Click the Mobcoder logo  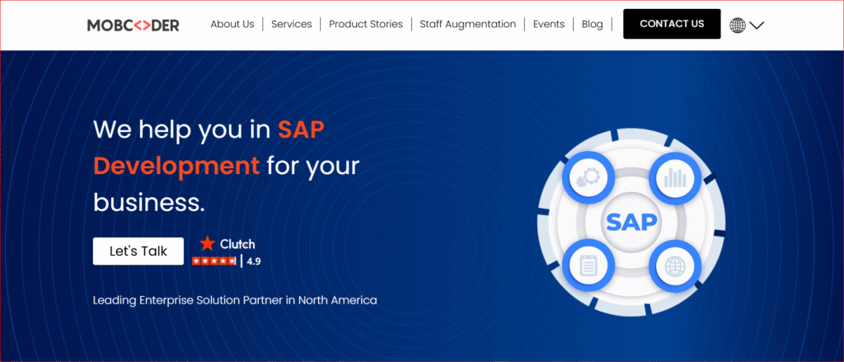(x=133, y=25)
